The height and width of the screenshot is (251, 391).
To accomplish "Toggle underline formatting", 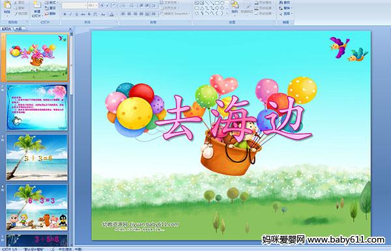I will [76, 14].
